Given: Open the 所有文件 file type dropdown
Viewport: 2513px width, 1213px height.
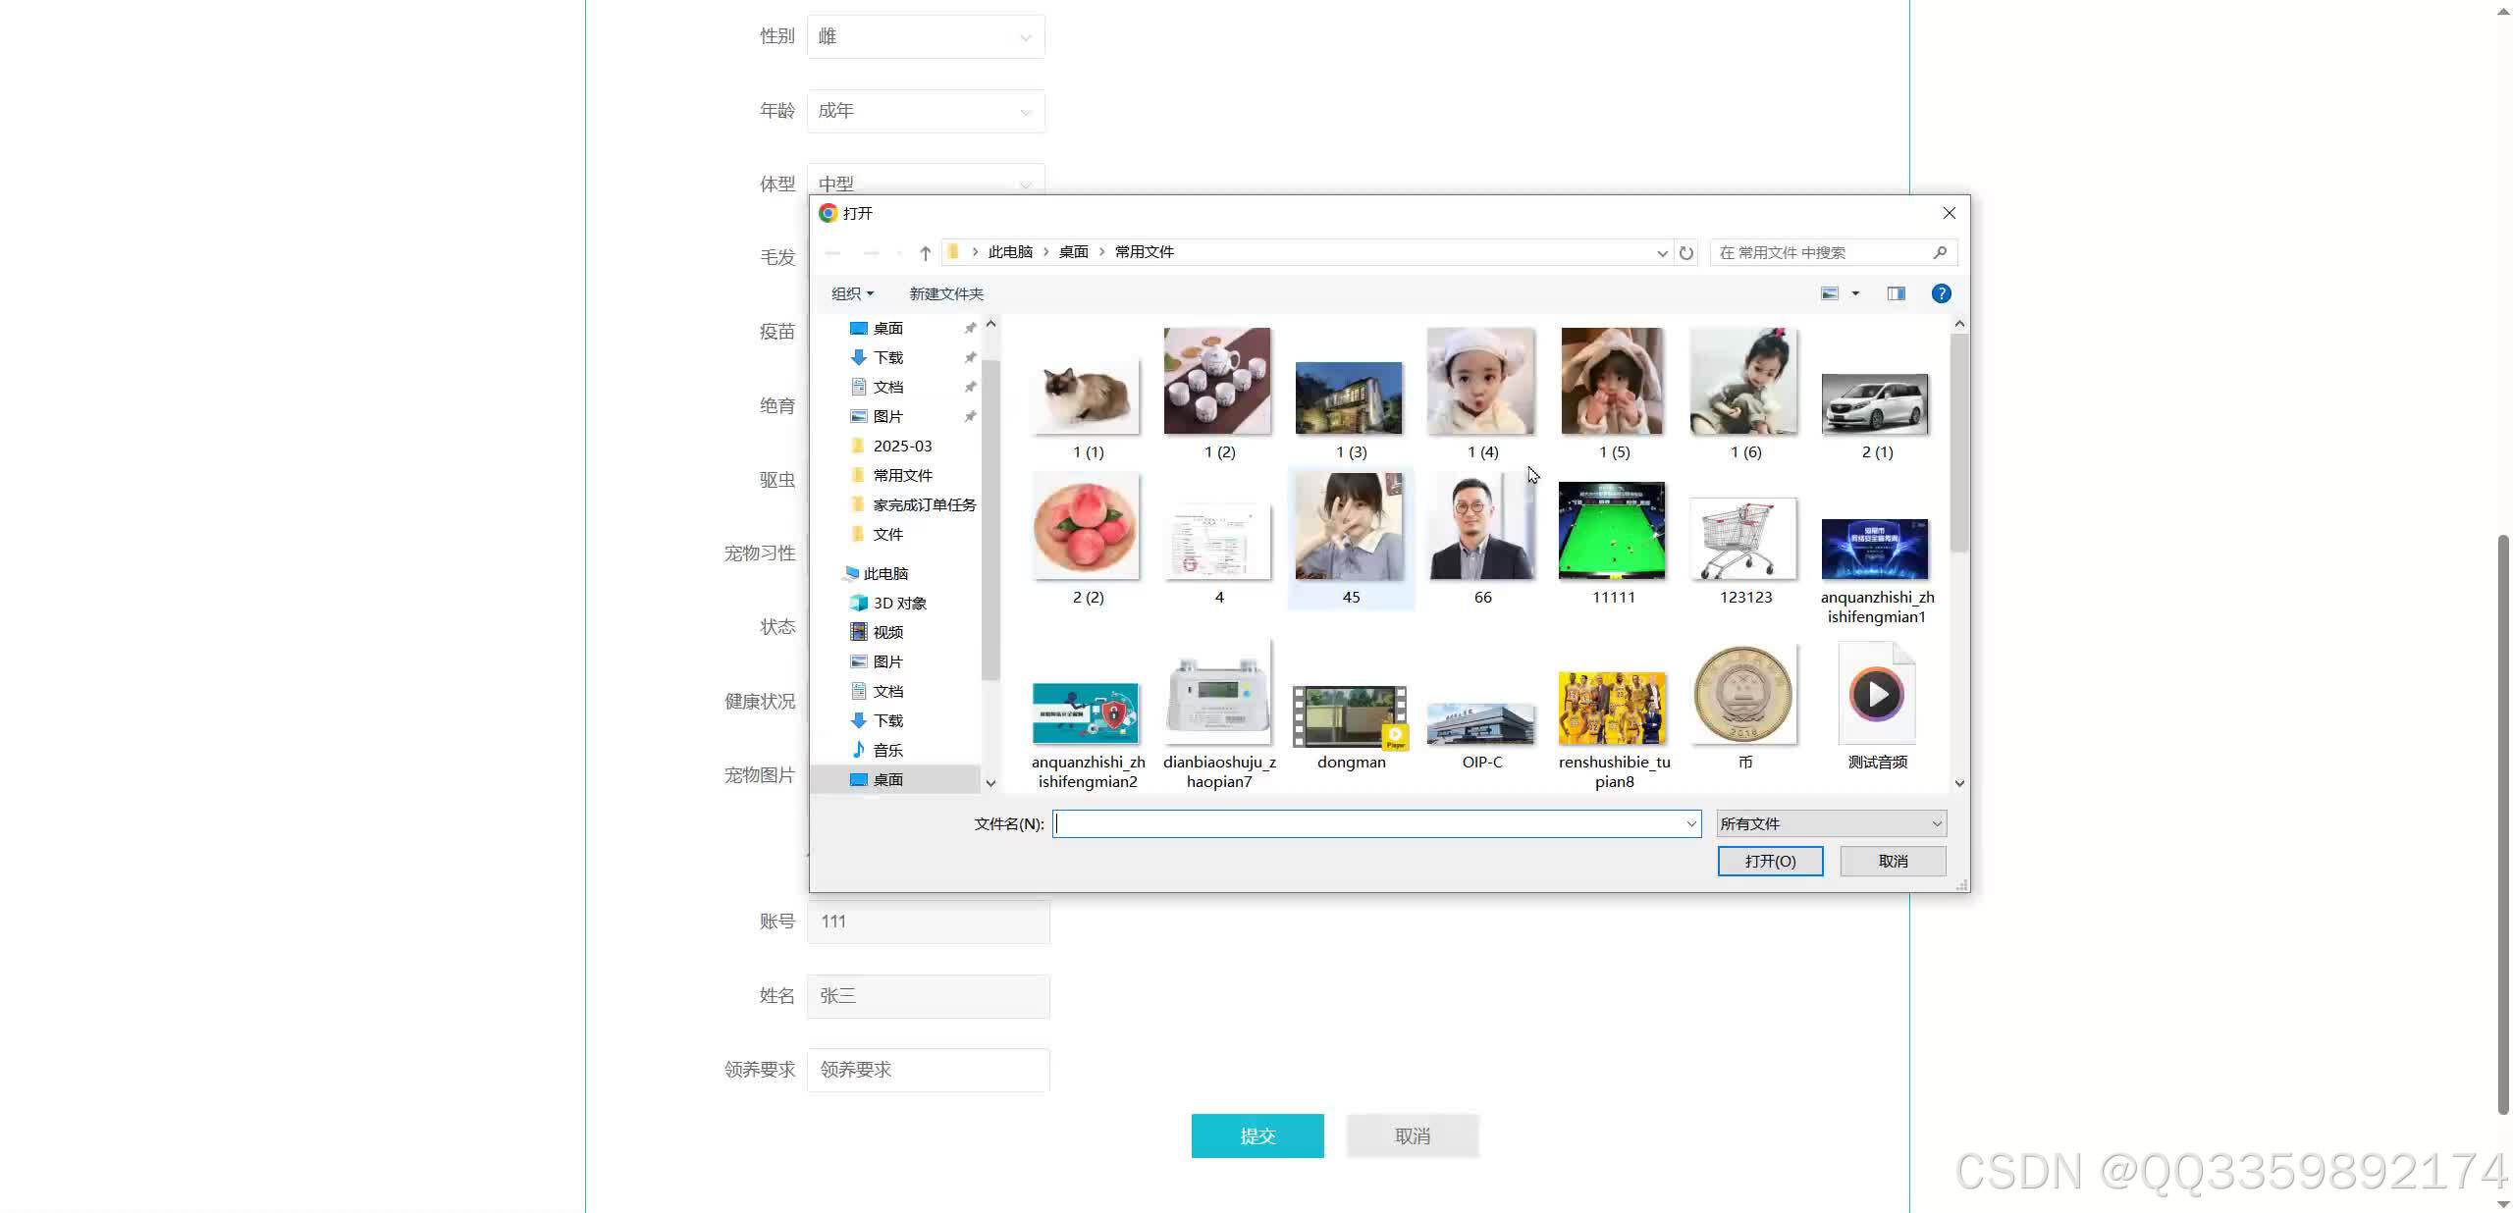Looking at the screenshot, I should click(1829, 823).
